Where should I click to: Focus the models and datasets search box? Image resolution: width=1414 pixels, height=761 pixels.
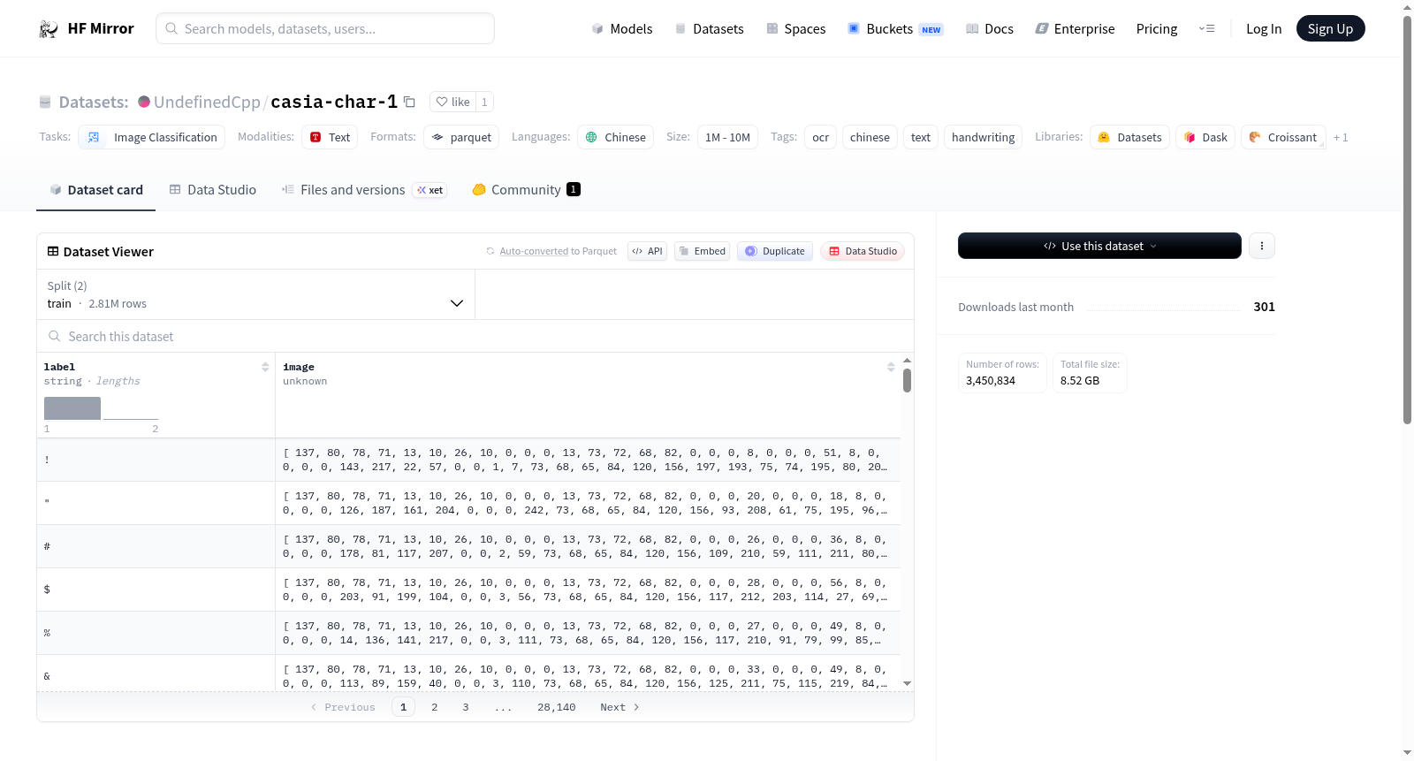[325, 28]
